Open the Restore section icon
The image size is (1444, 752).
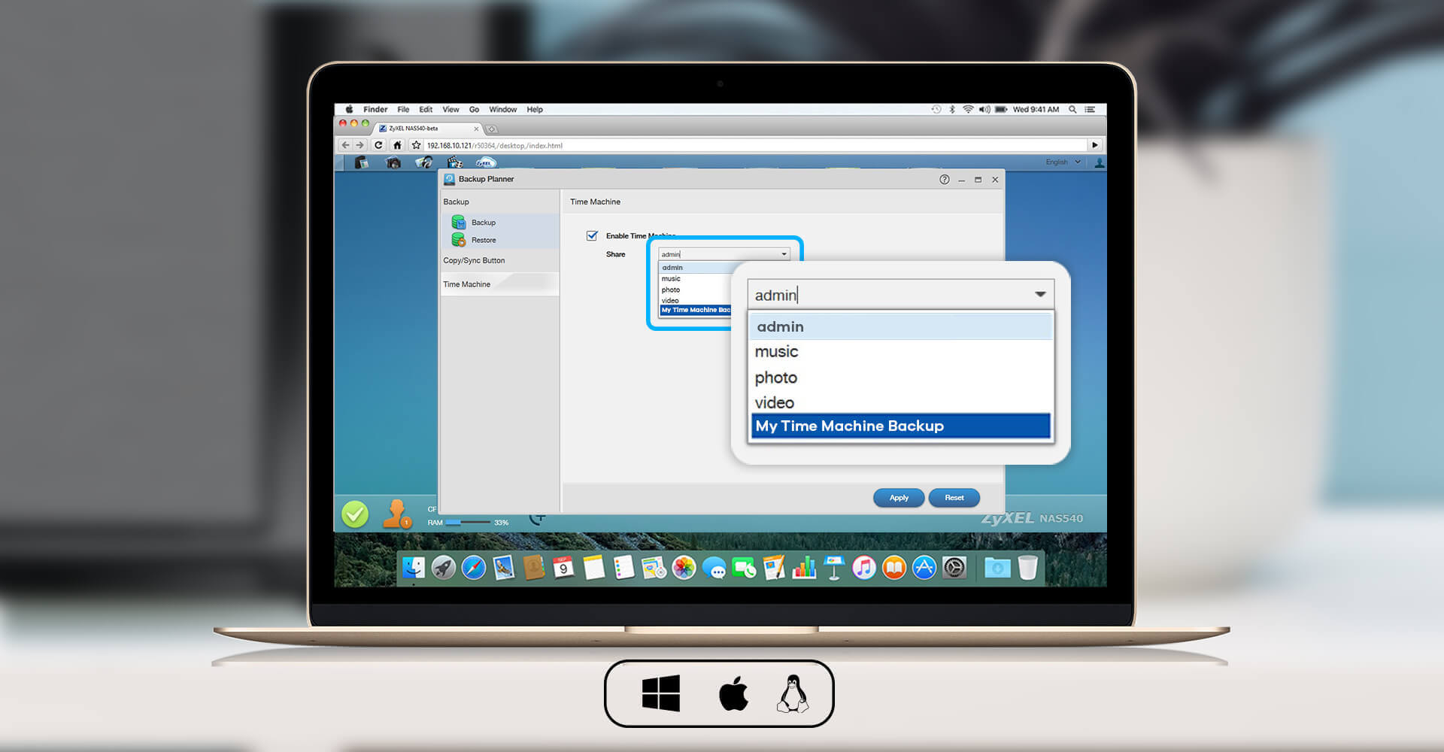[x=459, y=240]
